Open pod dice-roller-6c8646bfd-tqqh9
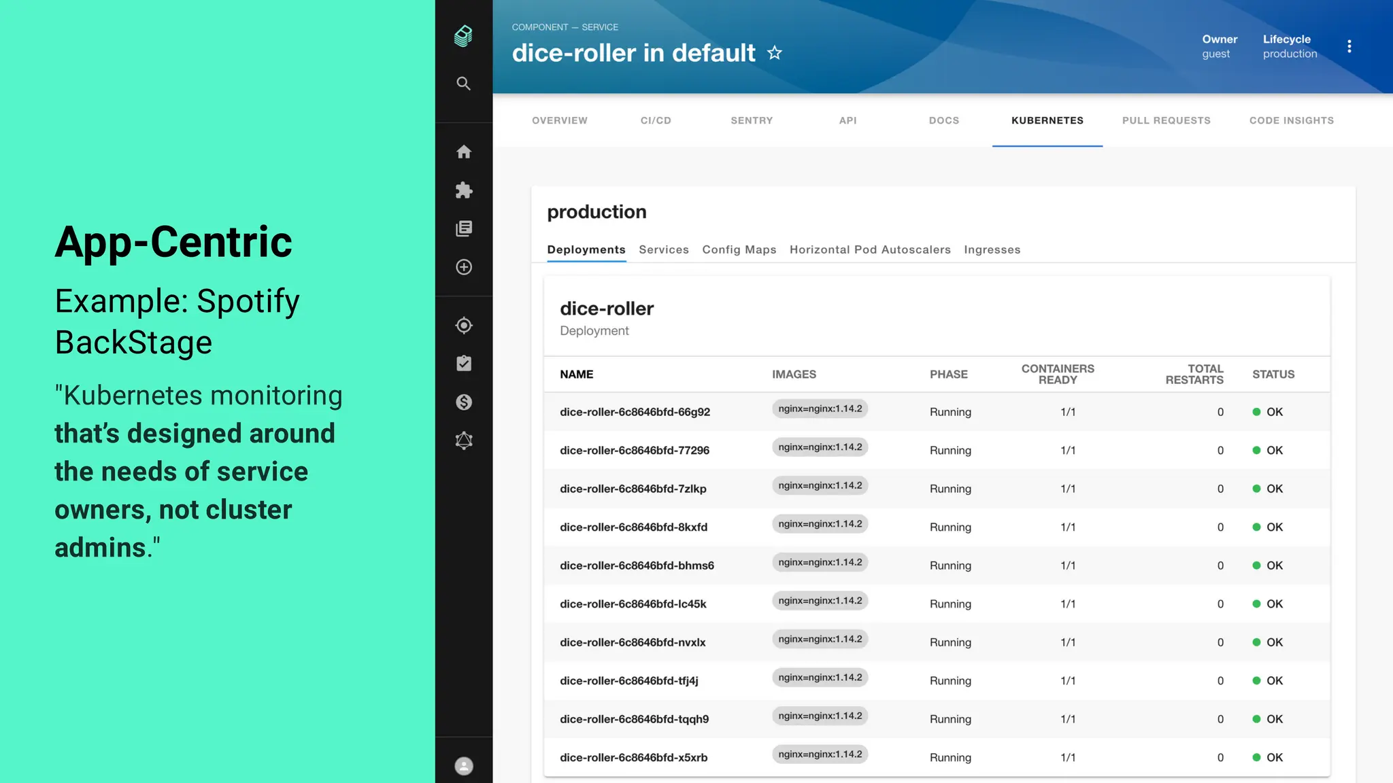The image size is (1393, 783). (x=634, y=719)
